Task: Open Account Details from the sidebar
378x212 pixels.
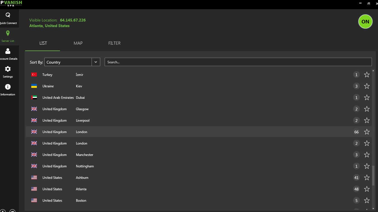Action: (x=8, y=54)
